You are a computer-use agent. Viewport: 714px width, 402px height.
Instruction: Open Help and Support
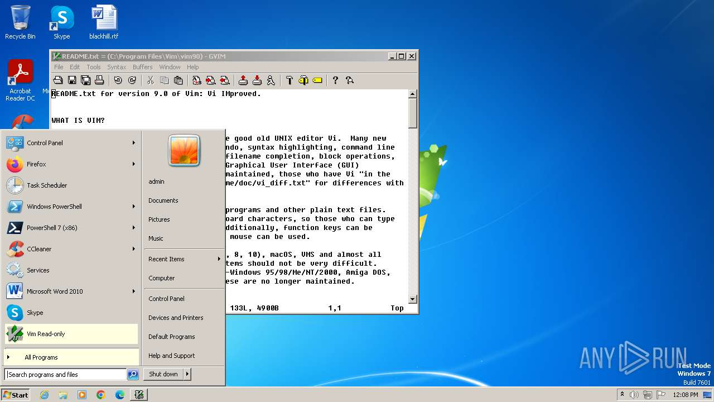click(184, 356)
